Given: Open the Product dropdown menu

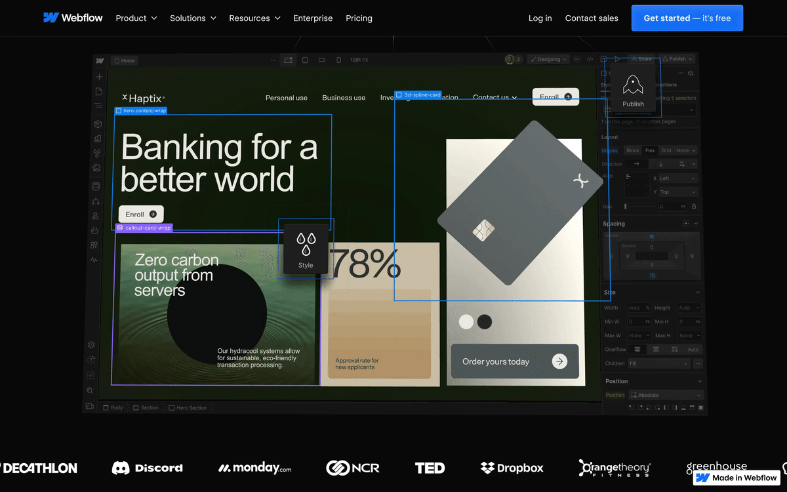Looking at the screenshot, I should coord(136,18).
